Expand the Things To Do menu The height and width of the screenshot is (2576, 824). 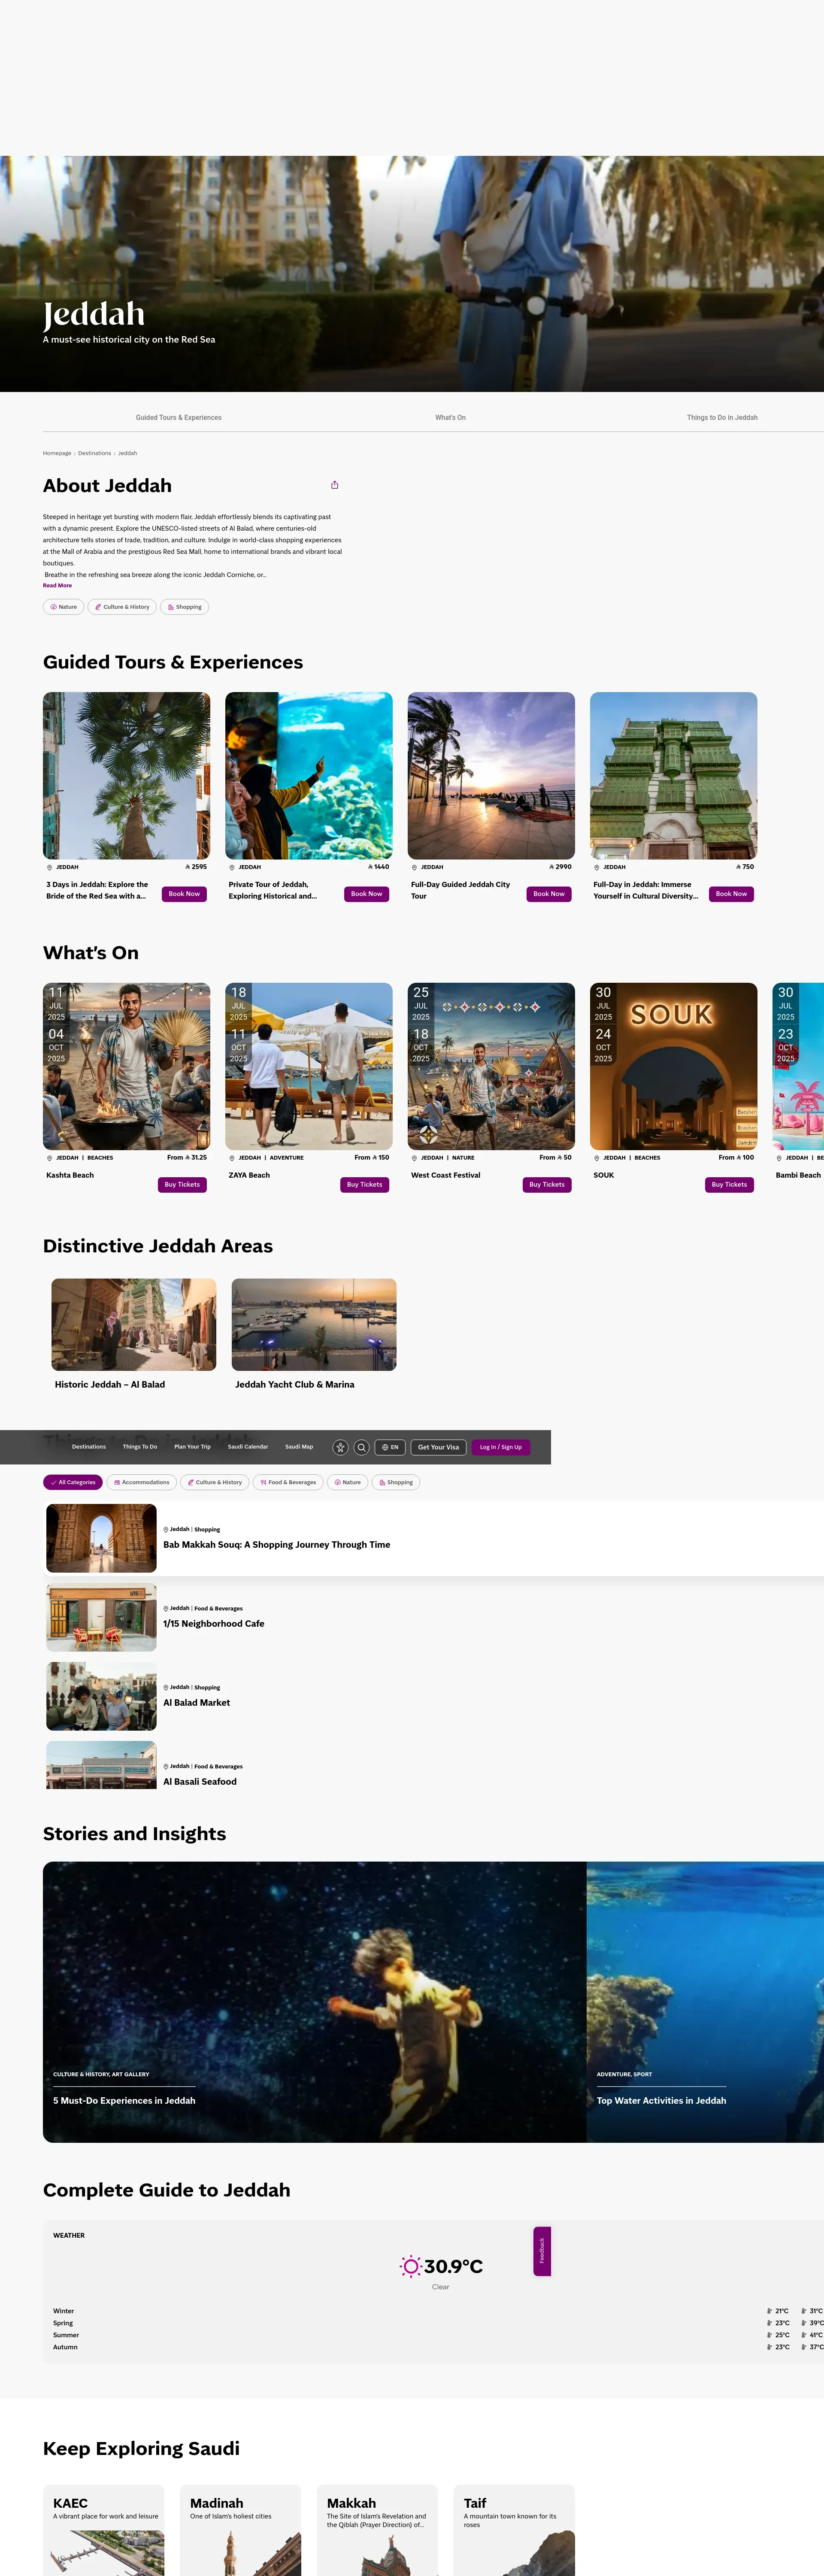click(x=140, y=1446)
